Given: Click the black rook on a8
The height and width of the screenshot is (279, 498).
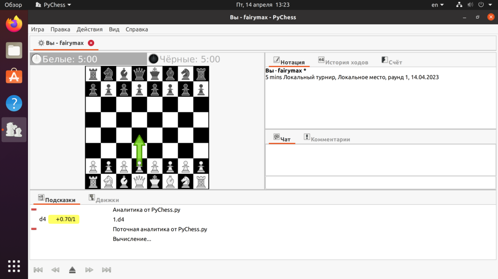Looking at the screenshot, I should pyautogui.click(x=93, y=74).
